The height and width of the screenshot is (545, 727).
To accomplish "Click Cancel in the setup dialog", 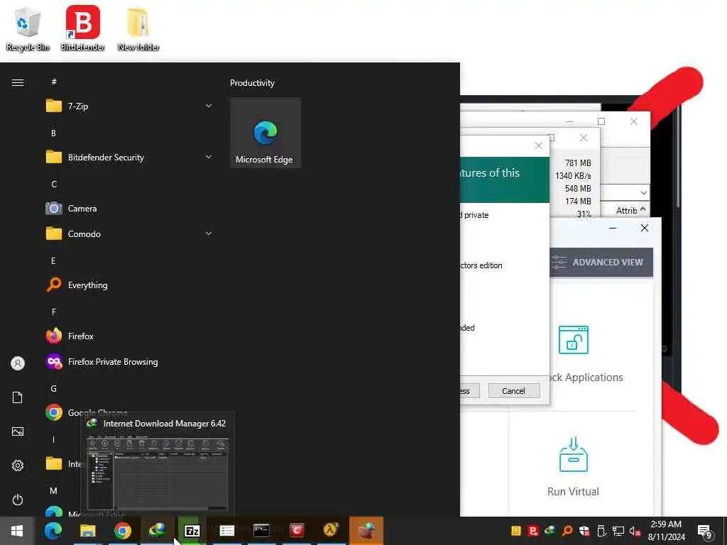I will (x=514, y=391).
